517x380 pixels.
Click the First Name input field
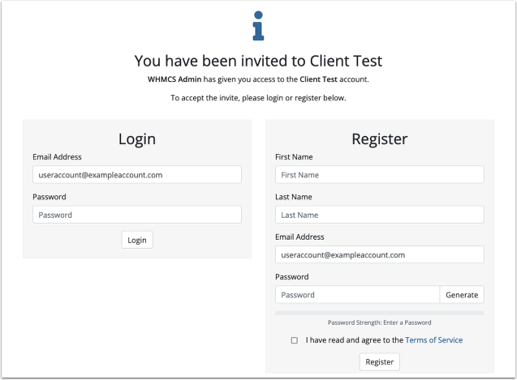379,174
